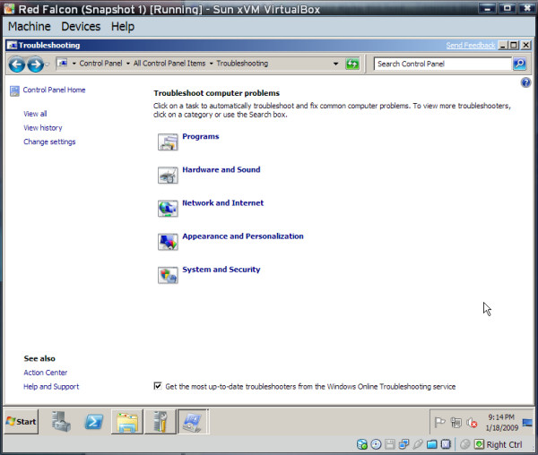Image resolution: width=538 pixels, height=455 pixels.
Task: Click VirtualBox floppy status icon
Action: click(x=390, y=444)
